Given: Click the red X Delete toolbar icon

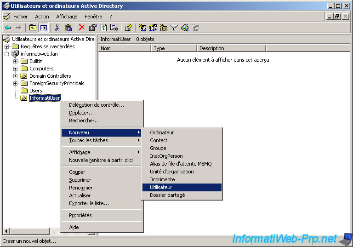Looking at the screenshot, I should coord(82,28).
